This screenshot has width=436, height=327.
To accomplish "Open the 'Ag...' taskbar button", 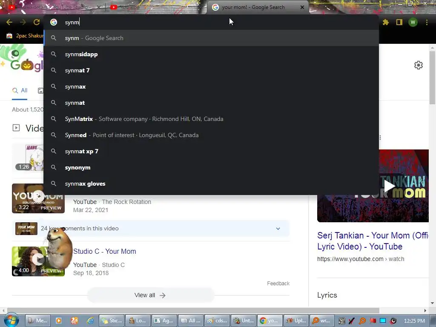I will [x=164, y=321].
